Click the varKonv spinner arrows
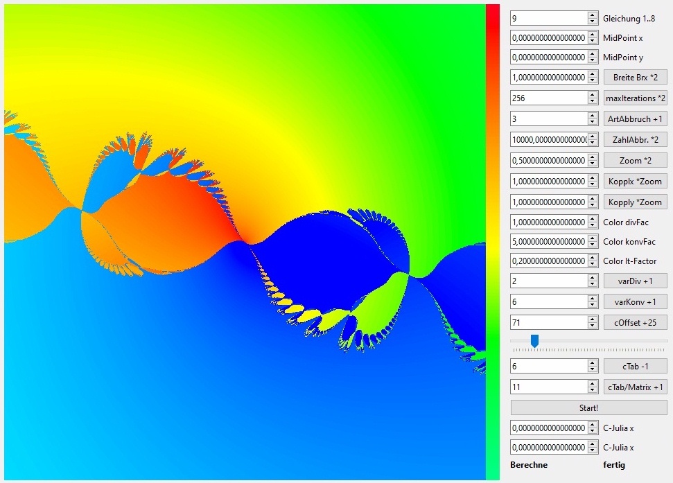 point(593,302)
